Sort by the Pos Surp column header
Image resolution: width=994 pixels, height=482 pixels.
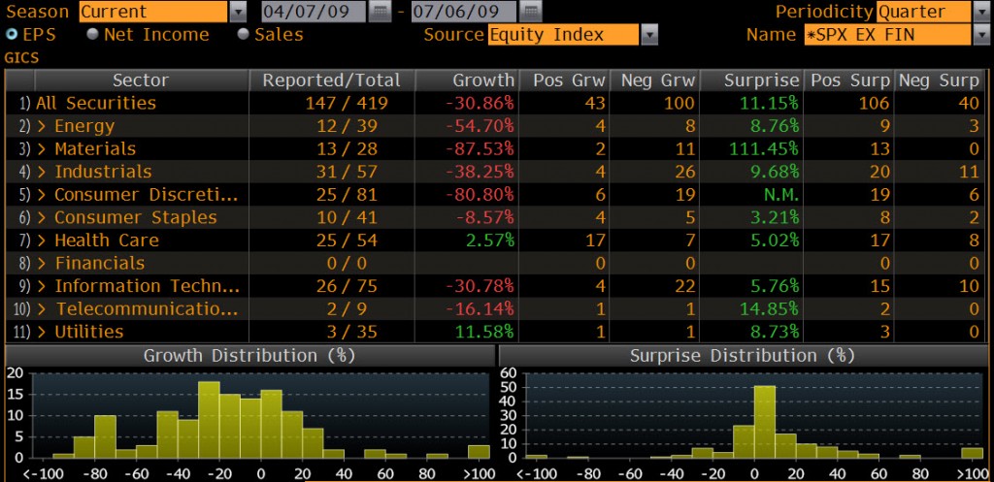848,80
